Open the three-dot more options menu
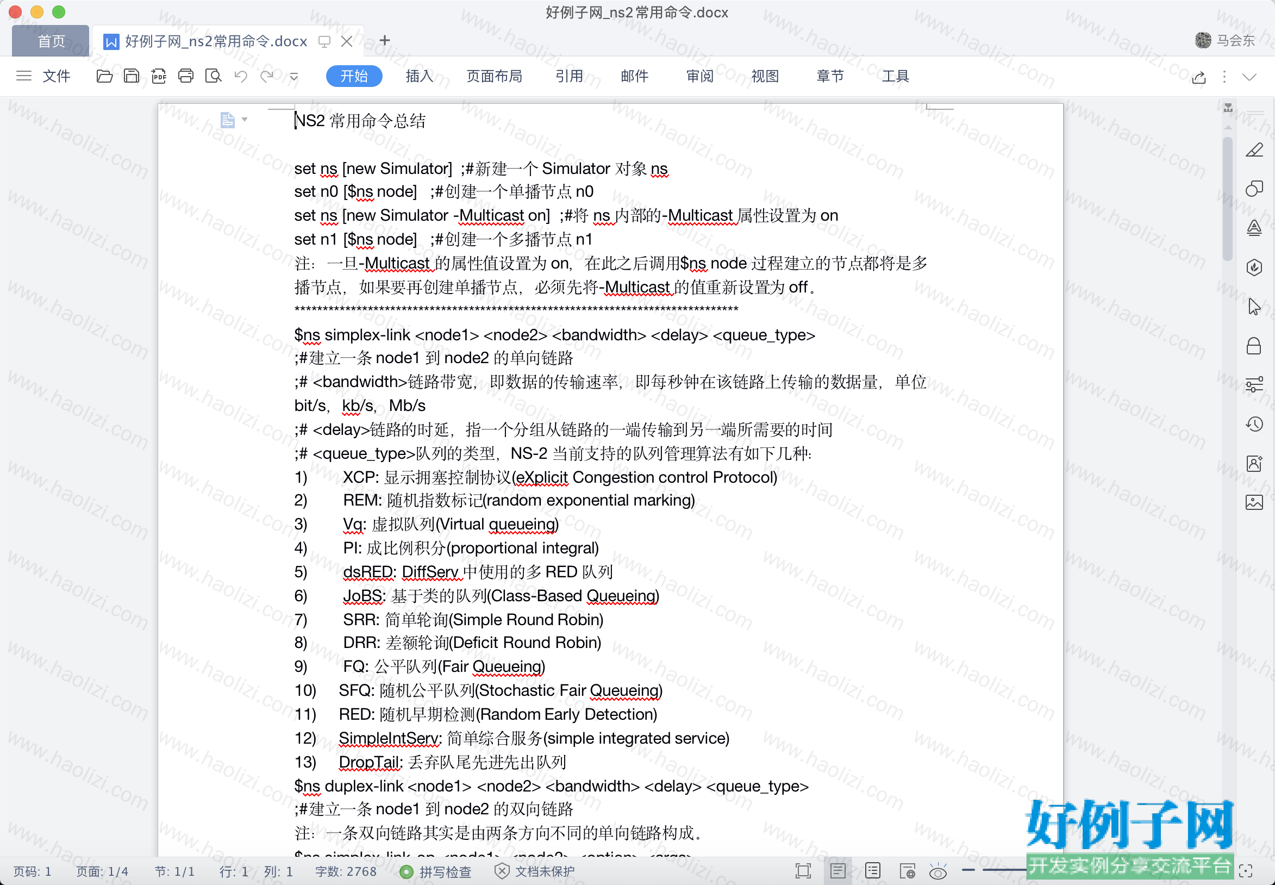The image size is (1275, 885). 1224,77
